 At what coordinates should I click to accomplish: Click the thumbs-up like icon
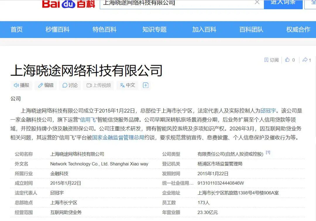coord(288,60)
